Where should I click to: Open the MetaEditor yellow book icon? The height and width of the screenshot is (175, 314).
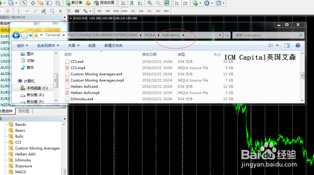click(x=88, y=3)
